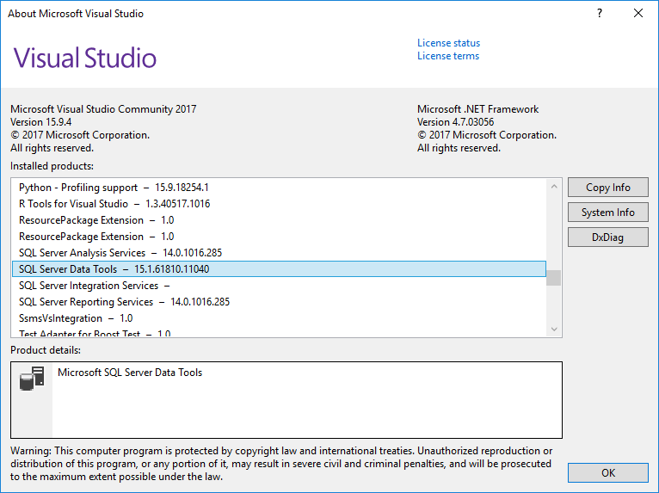This screenshot has height=493, width=659.
Task: Click the Version 15.9.4 text
Action: pos(40,122)
